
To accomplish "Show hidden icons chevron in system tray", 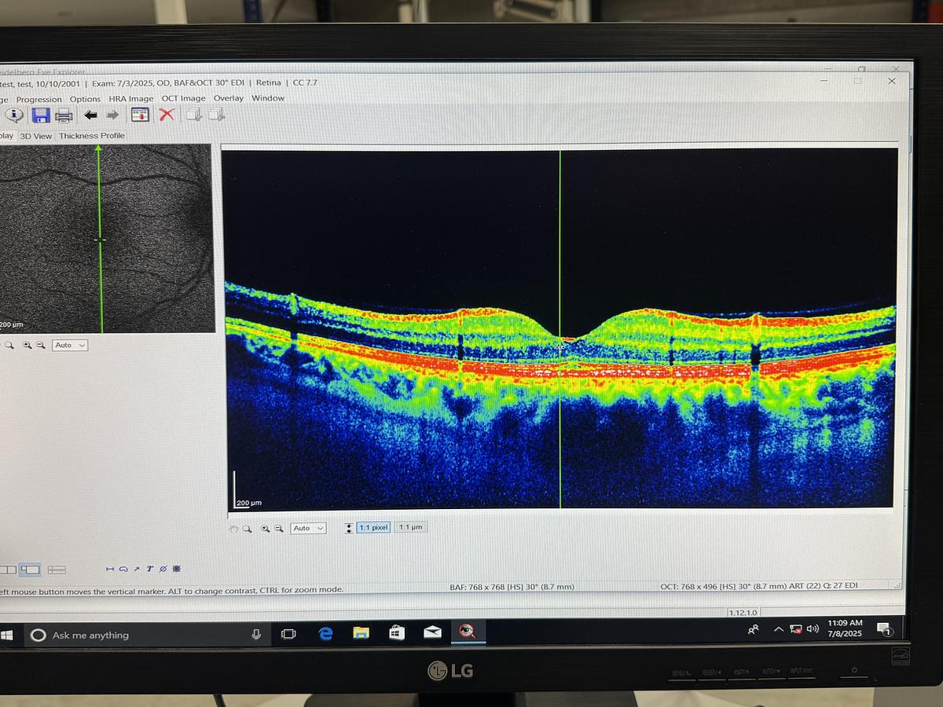I will tap(778, 629).
